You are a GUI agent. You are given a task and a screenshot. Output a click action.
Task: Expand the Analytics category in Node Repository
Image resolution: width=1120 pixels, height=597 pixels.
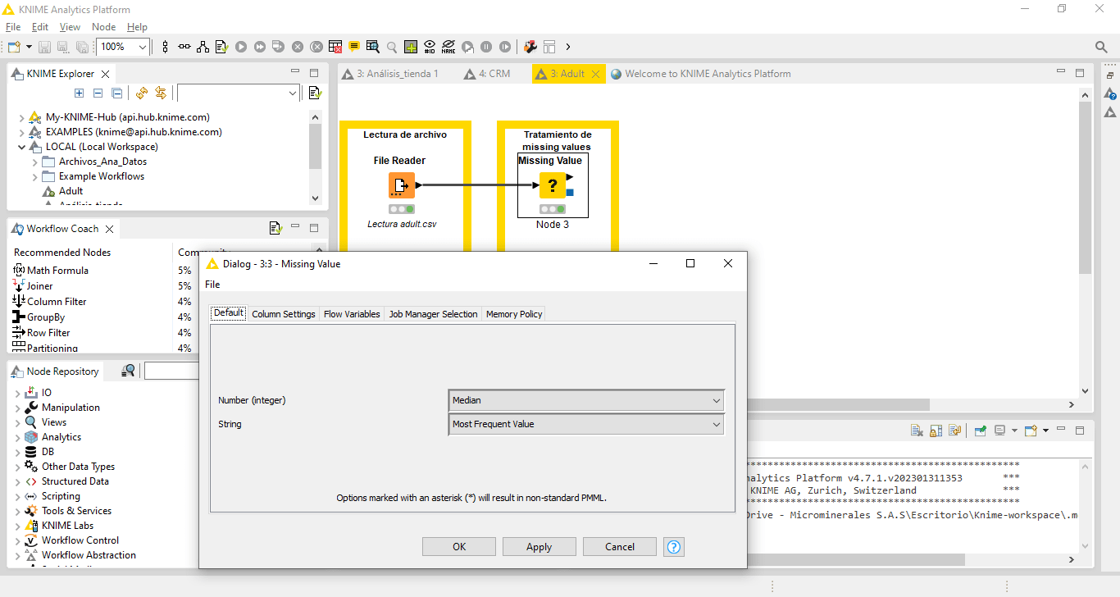point(18,437)
